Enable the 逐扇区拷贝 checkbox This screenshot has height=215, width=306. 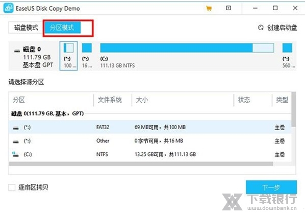click(12, 188)
